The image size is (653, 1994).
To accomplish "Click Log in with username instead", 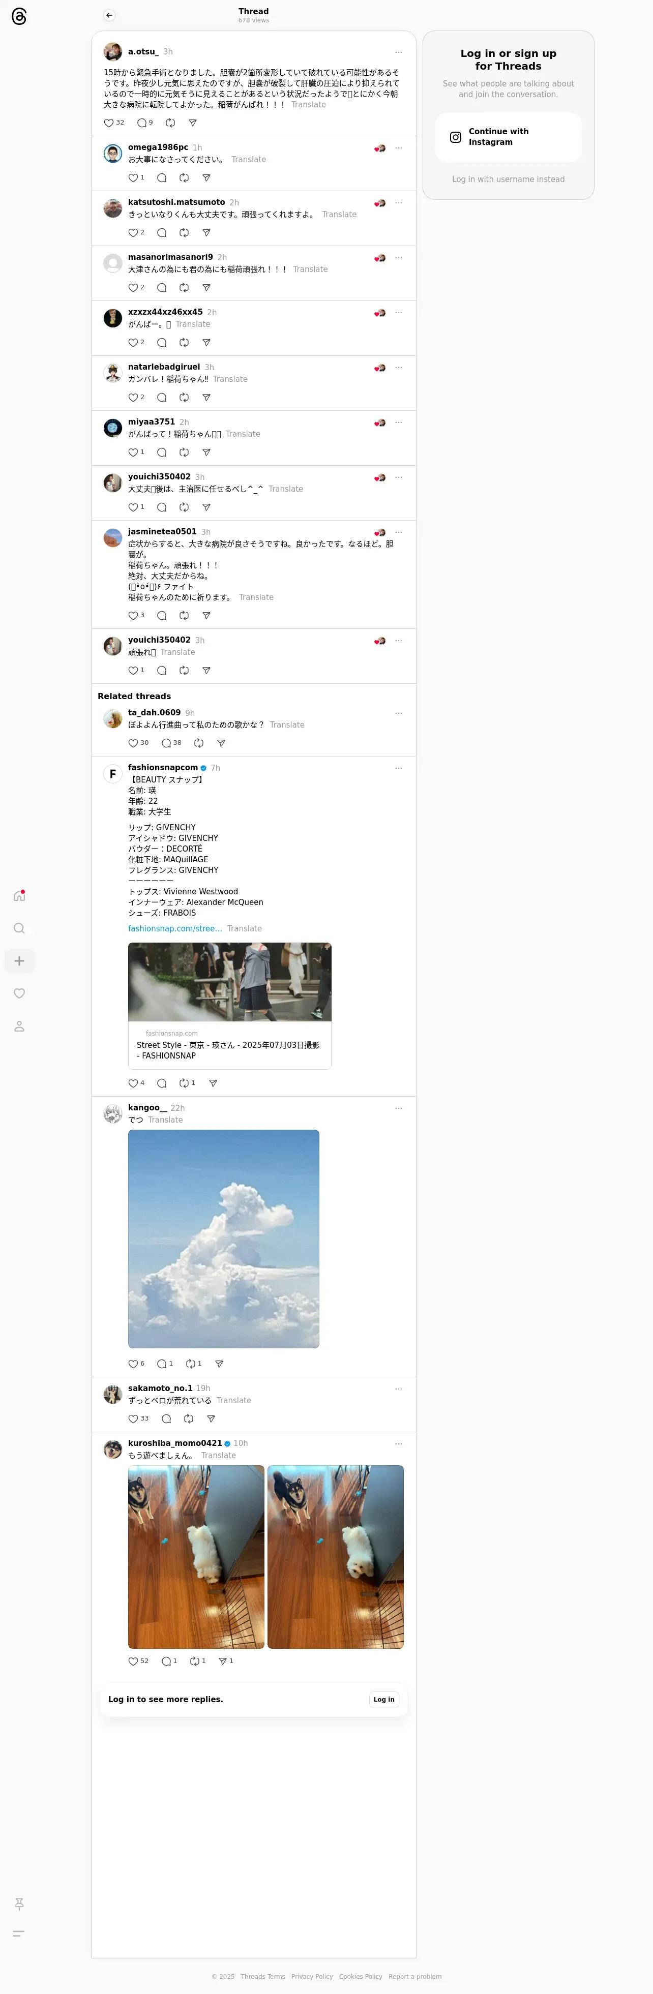I will (x=508, y=179).
